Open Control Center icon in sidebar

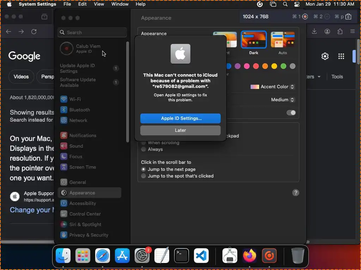pyautogui.click(x=64, y=214)
